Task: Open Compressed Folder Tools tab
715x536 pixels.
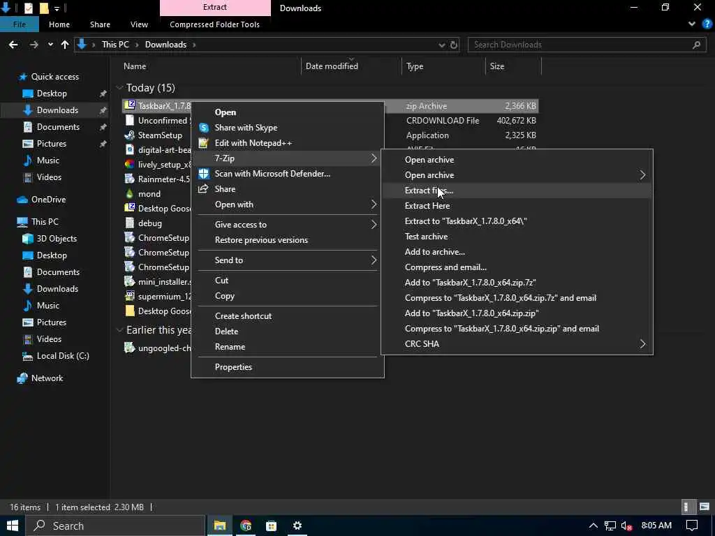Action: (x=215, y=24)
